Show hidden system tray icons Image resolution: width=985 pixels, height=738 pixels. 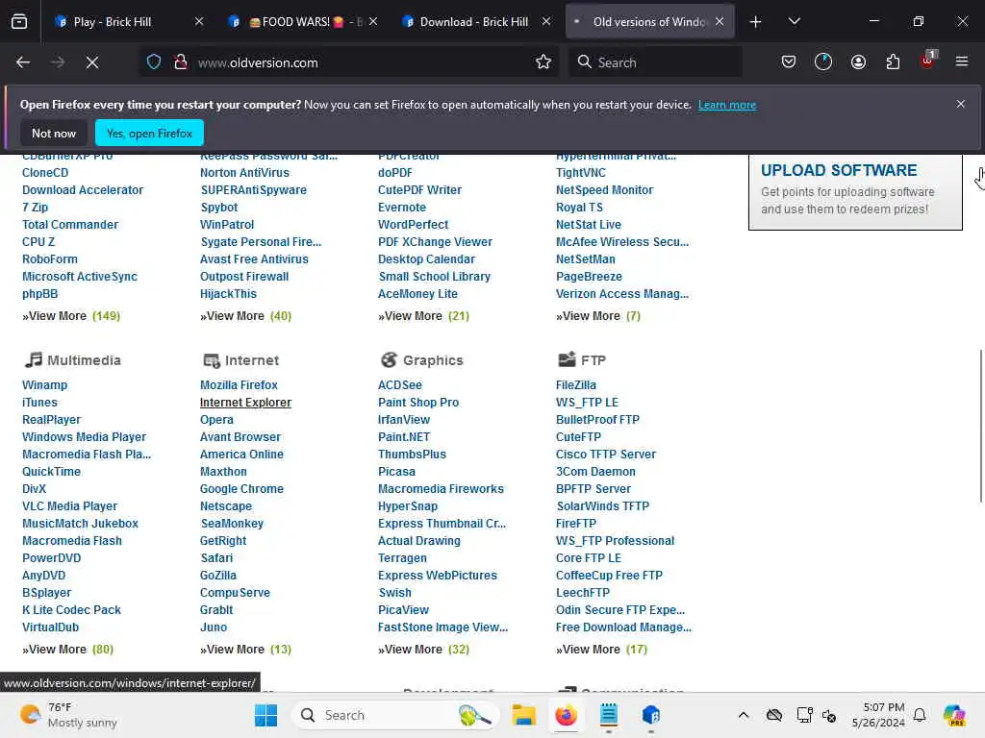coord(744,715)
